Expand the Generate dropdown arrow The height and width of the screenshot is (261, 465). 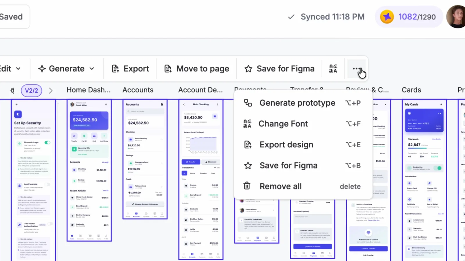click(92, 69)
